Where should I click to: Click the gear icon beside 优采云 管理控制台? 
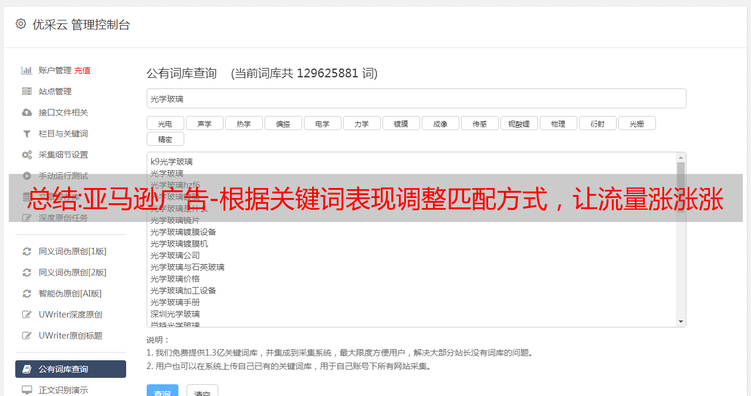[21, 24]
